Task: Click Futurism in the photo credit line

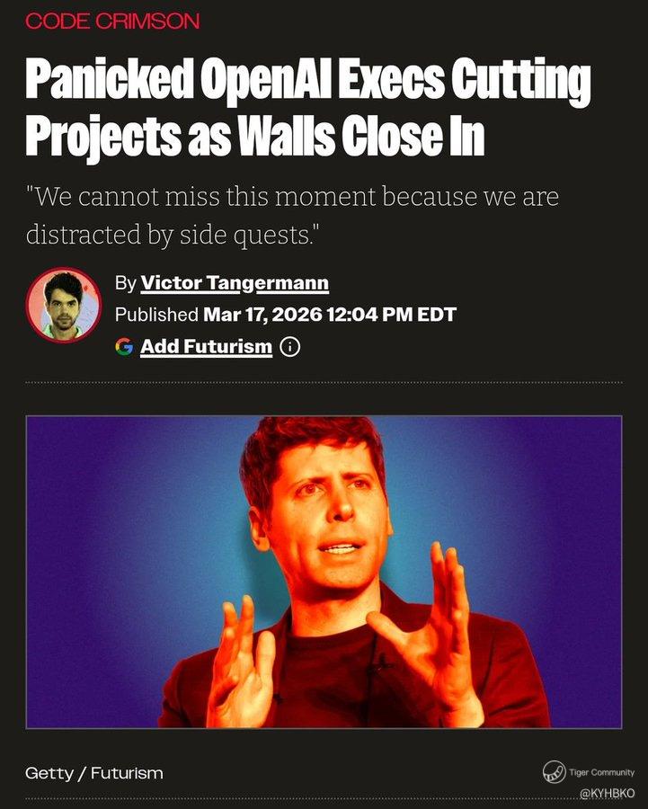Action: [x=127, y=773]
